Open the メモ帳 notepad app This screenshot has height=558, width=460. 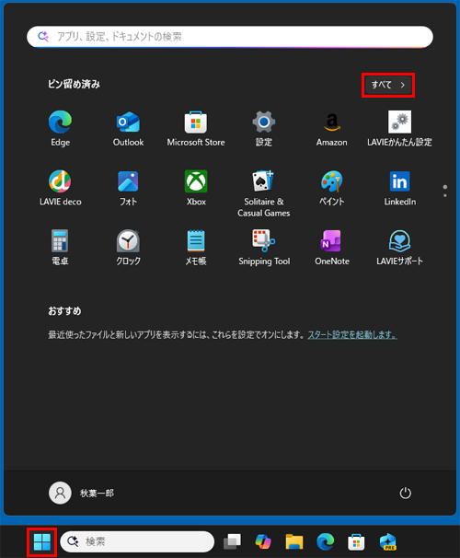[196, 248]
